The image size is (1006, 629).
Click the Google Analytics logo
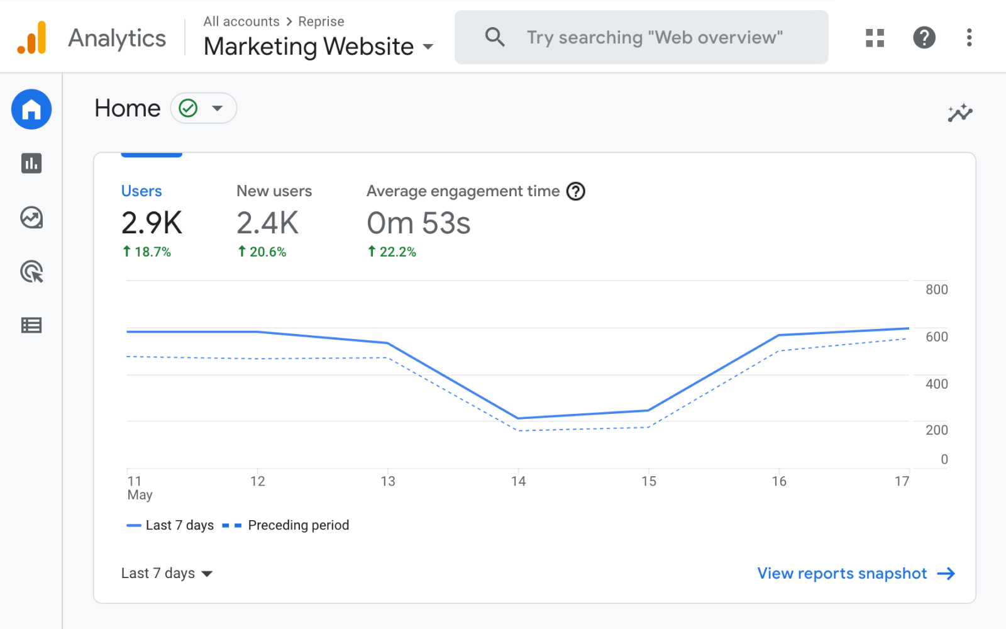pyautogui.click(x=31, y=38)
